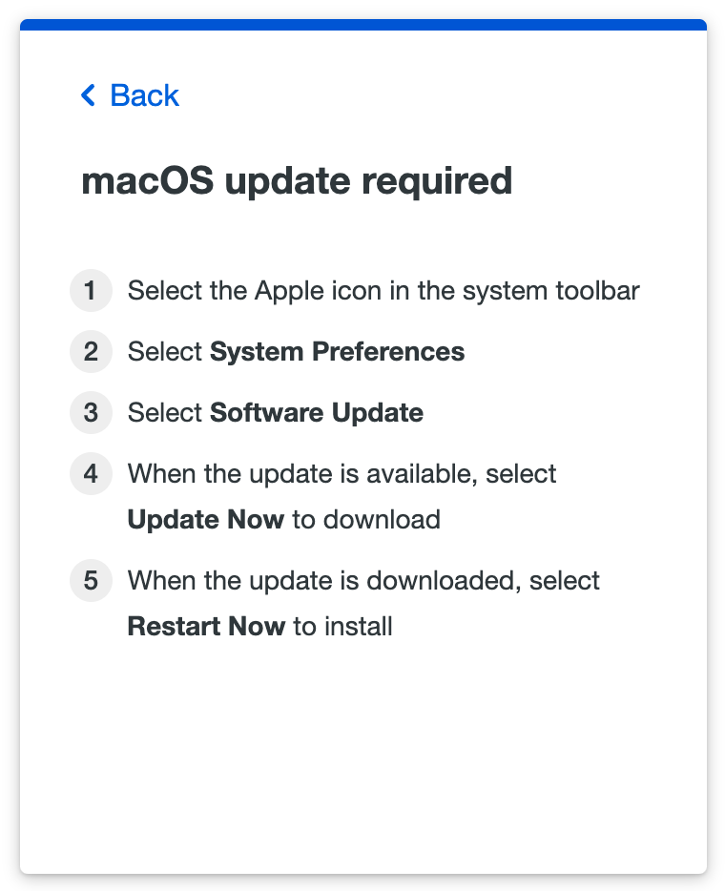The image size is (725, 891).
Task: Click the circled numeral beside Software Update step
Action: pos(91,413)
